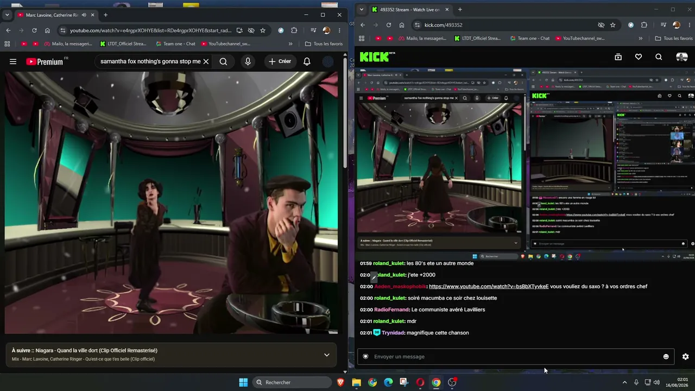Reload the Kick page
695x391 pixels.
[389, 25]
